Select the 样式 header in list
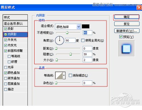 coord(15,17)
